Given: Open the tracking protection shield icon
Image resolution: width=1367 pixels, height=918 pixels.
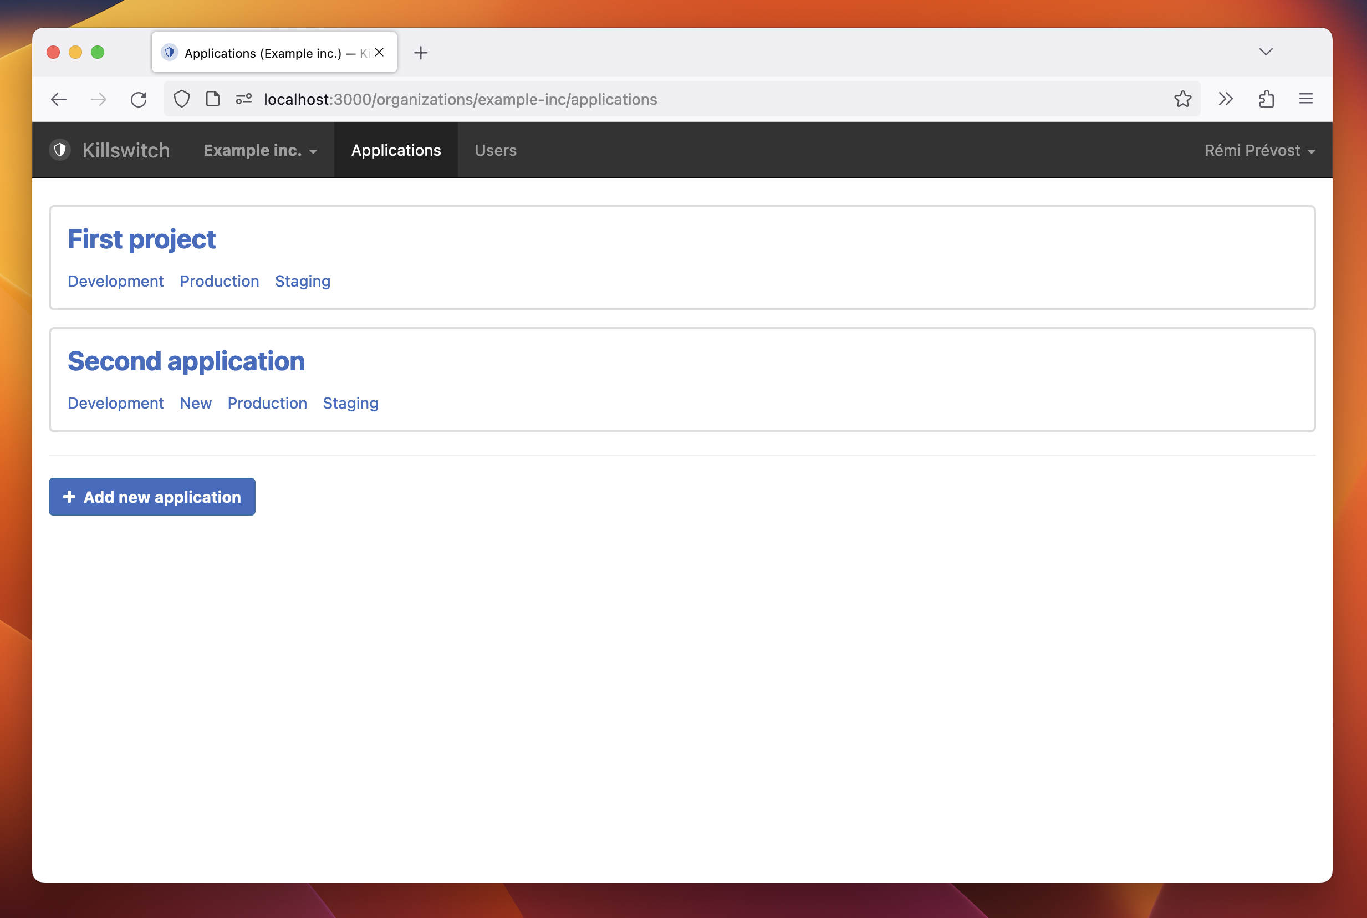Looking at the screenshot, I should [x=182, y=100].
